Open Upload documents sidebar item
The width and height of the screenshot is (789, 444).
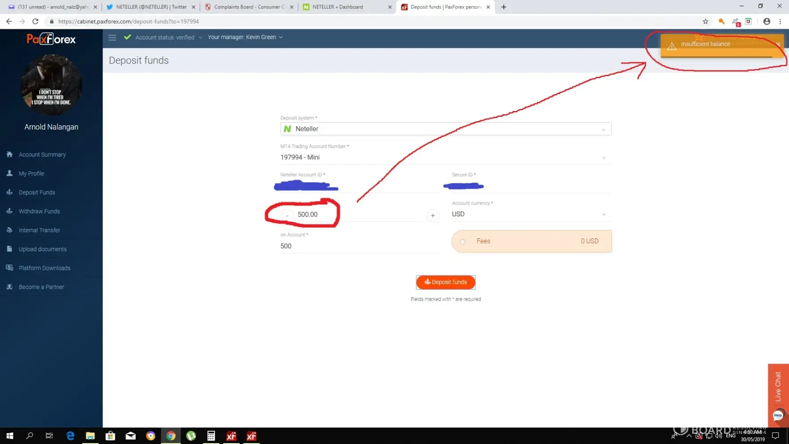point(43,249)
